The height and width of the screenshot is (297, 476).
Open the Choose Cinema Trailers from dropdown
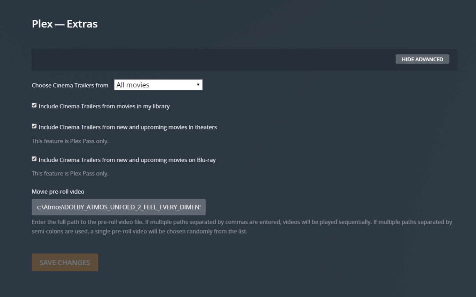pyautogui.click(x=158, y=85)
